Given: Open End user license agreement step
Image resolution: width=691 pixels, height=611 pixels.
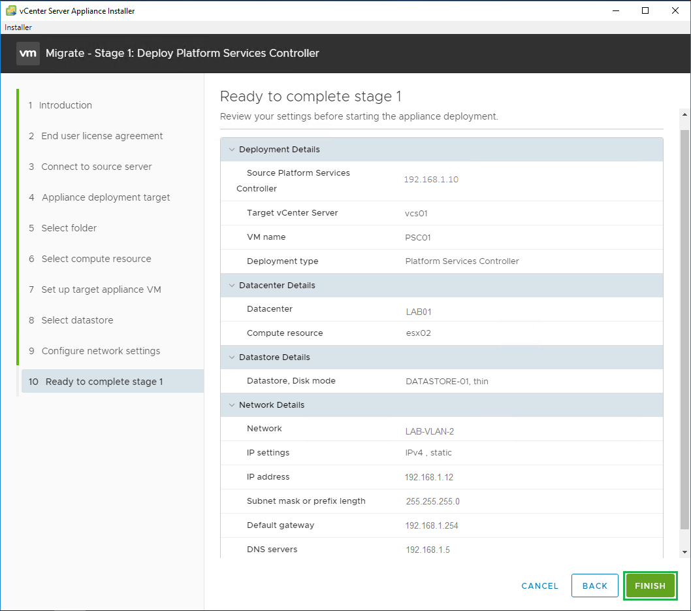Looking at the screenshot, I should (x=102, y=136).
